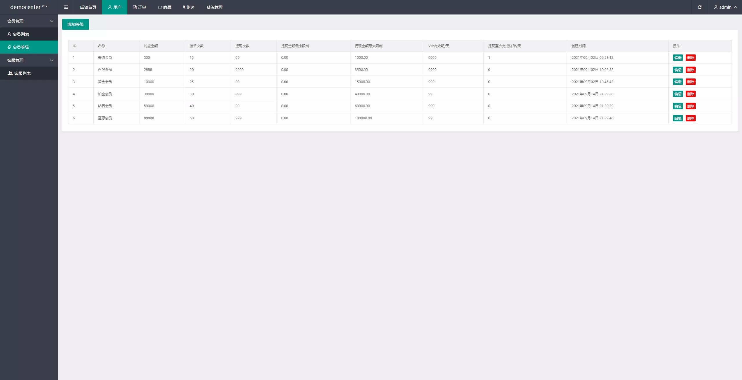The height and width of the screenshot is (380, 742).
Task: Click 编辑 for the 普通会员 row
Action: pos(678,58)
